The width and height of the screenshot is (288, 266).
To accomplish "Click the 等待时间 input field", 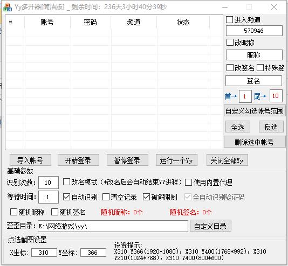I will pos(49,197).
